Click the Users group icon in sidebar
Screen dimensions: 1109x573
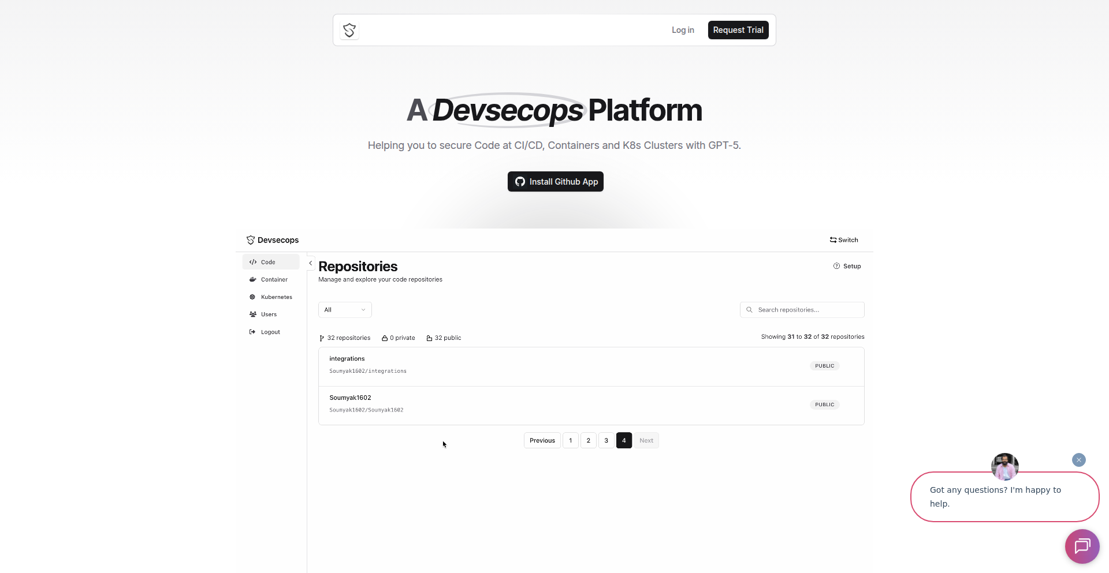coord(253,314)
